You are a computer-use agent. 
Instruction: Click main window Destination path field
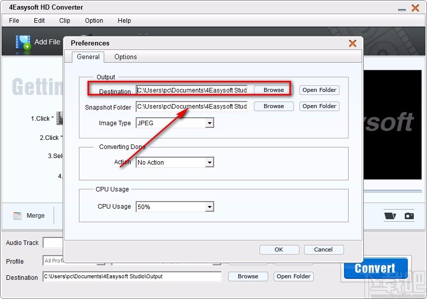pos(132,276)
